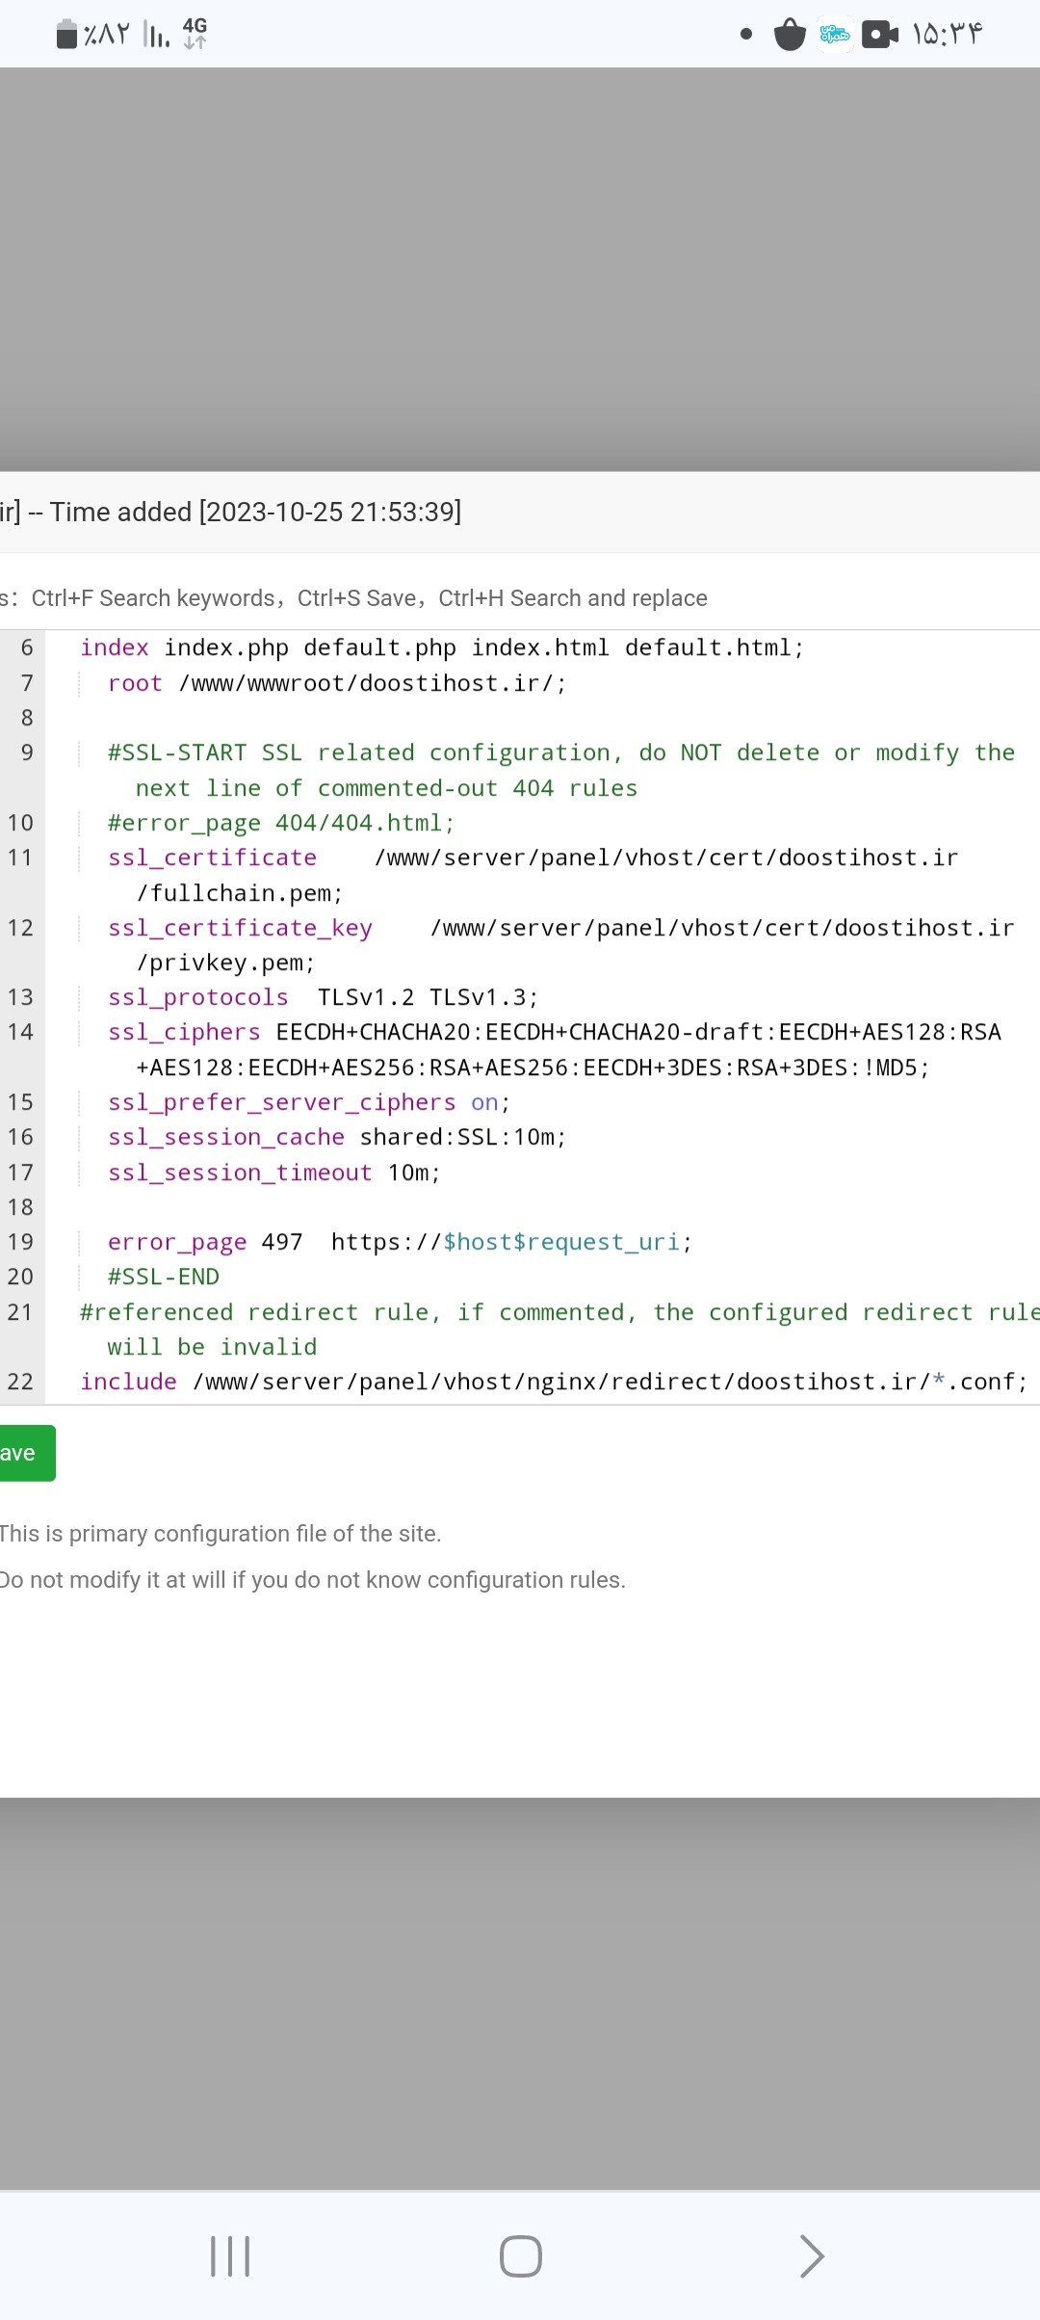
Task: Click the green Save button
Action: tap(25, 1453)
